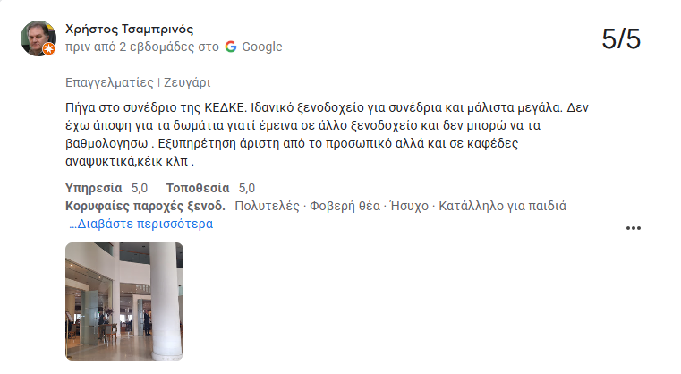Click the Κορυφαίες παροχές ξενοδ. heading
Image resolution: width=681 pixels, height=374 pixels.
pyautogui.click(x=146, y=206)
